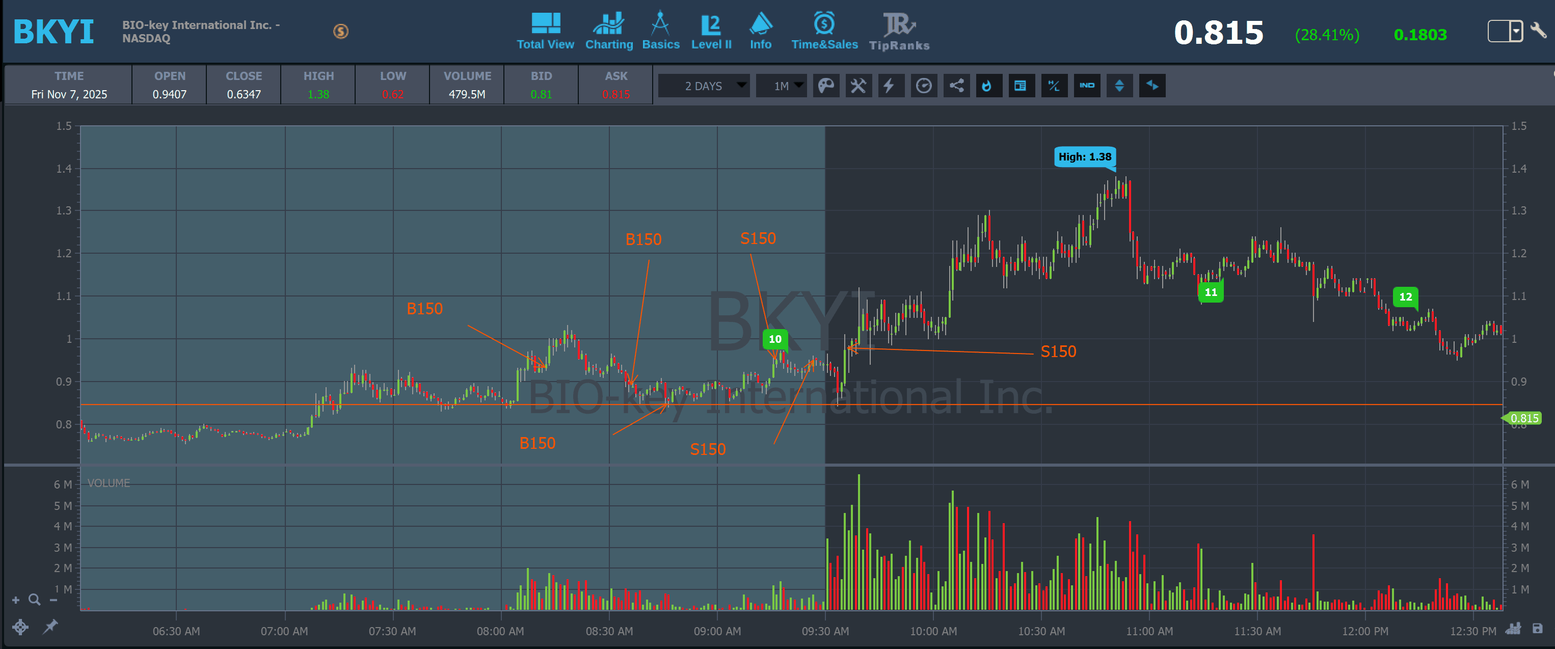Open the color palette settings icon
This screenshot has width=1555, height=649.
click(826, 86)
